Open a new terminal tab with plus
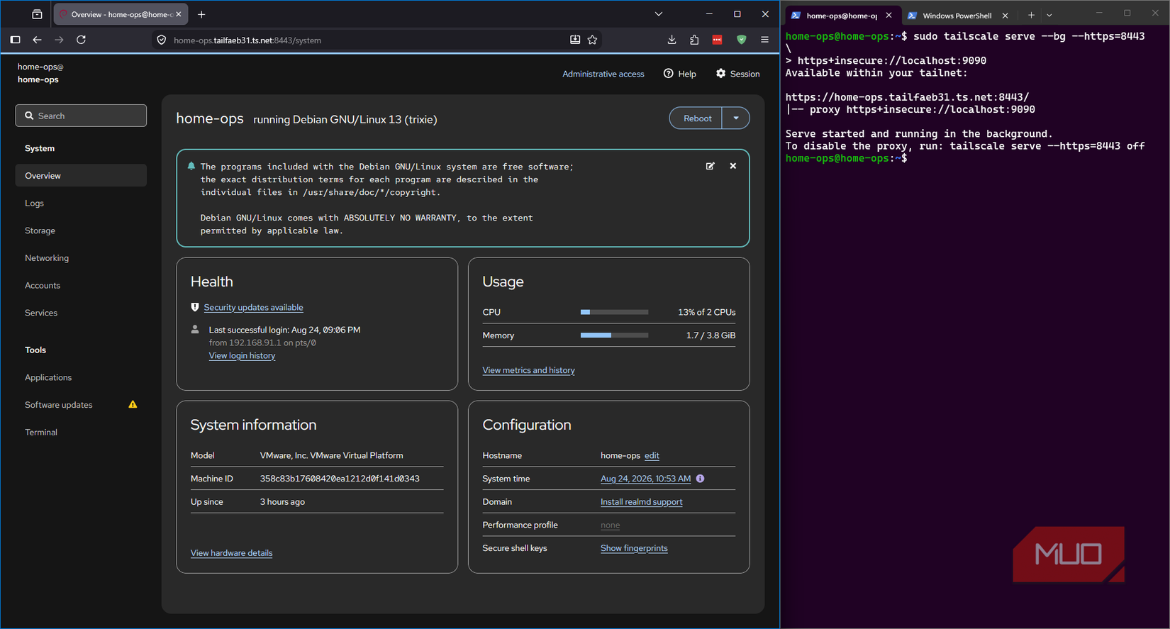This screenshot has width=1170, height=629. [1031, 15]
